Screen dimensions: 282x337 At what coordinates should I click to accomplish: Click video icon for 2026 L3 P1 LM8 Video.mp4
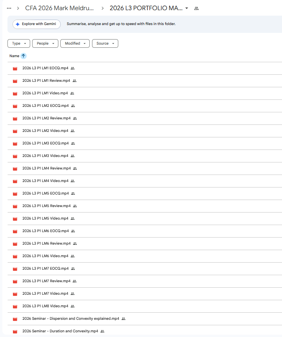[15, 306]
